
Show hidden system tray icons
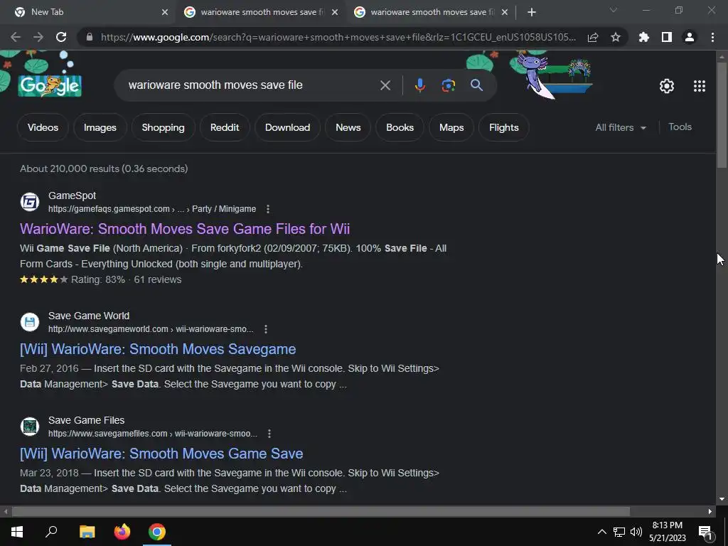click(601, 532)
